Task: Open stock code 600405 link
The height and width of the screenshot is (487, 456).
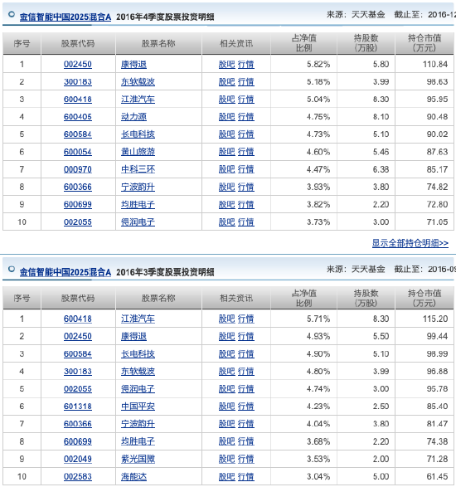Action: click(x=78, y=117)
